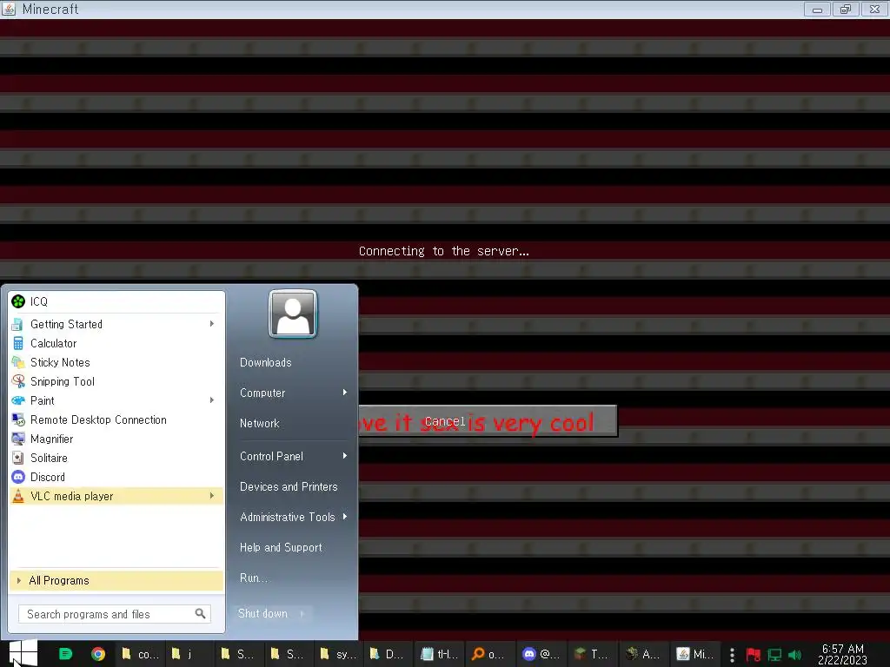Click the search magnifier icon
The height and width of the screenshot is (667, 890).
tap(201, 614)
